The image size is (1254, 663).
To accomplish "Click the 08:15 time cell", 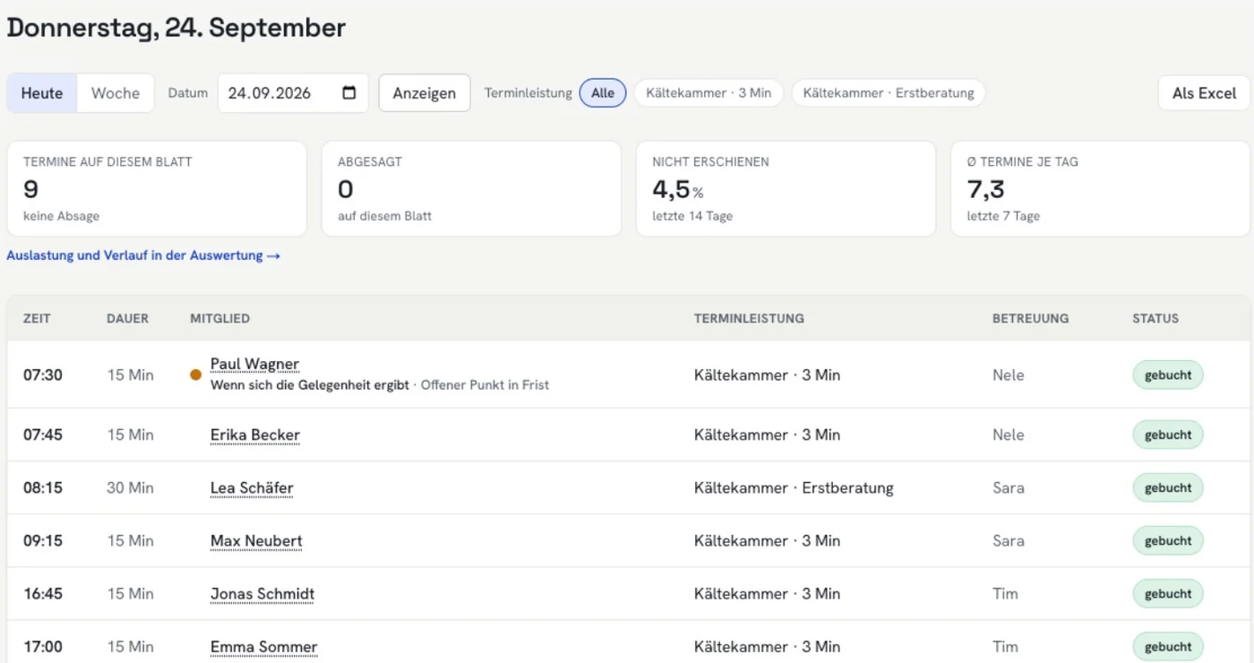I will click(x=44, y=487).
